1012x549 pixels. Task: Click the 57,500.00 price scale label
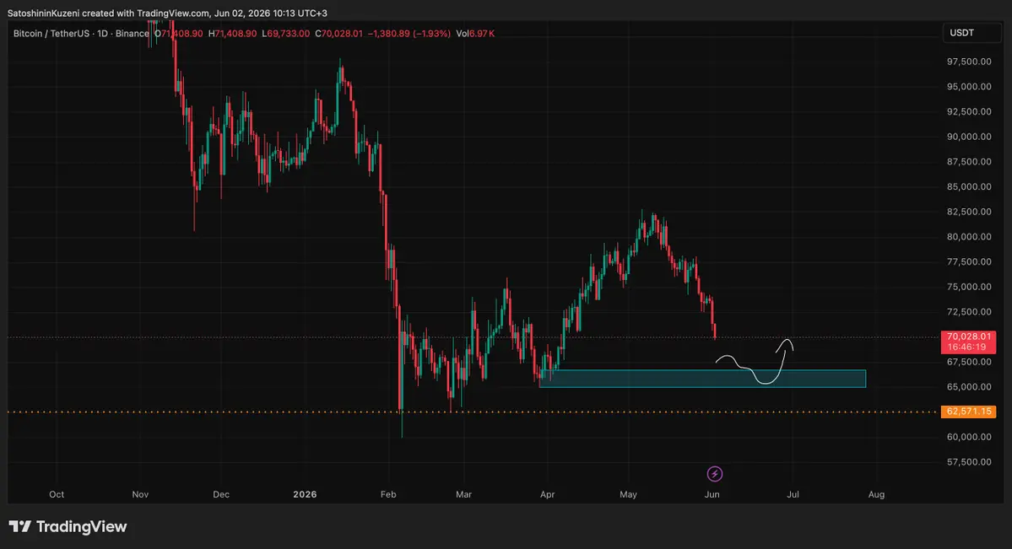[969, 462]
